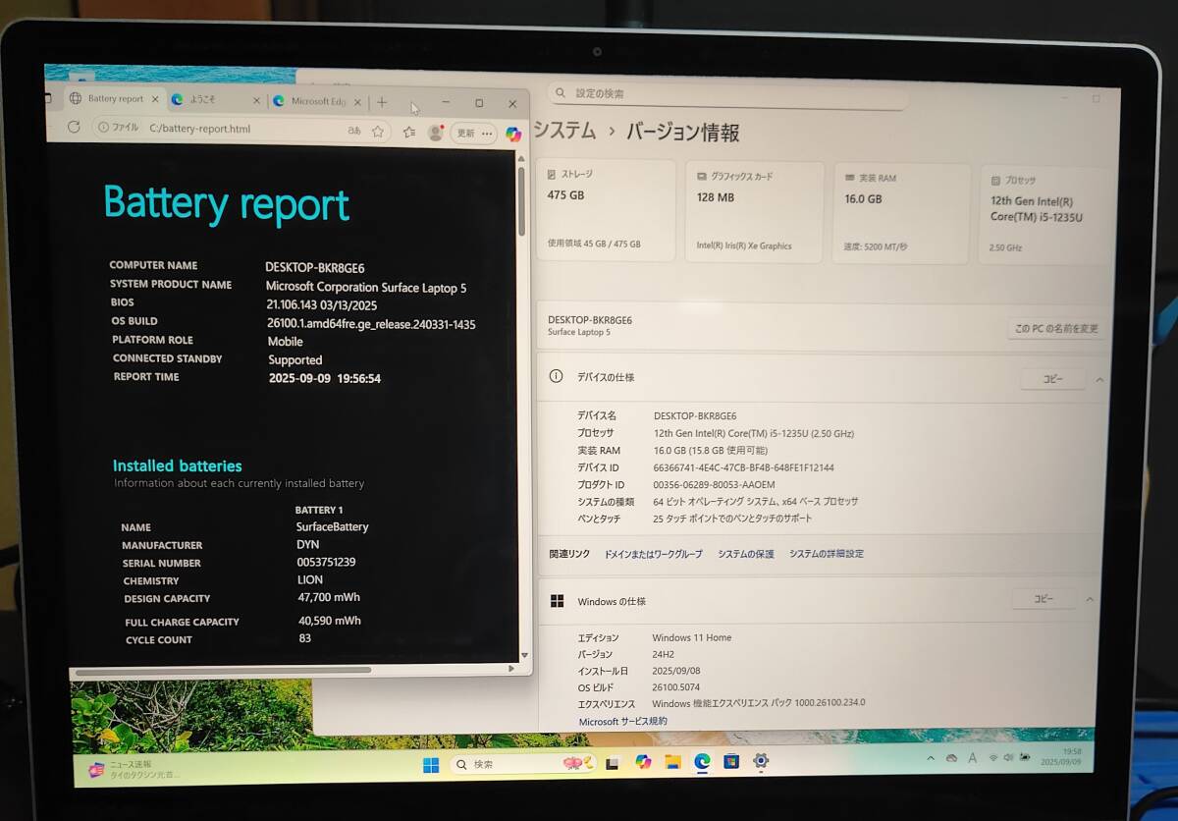The height and width of the screenshot is (821, 1178).
Task: Click the IME input mode indicator A
Action: coord(973,758)
